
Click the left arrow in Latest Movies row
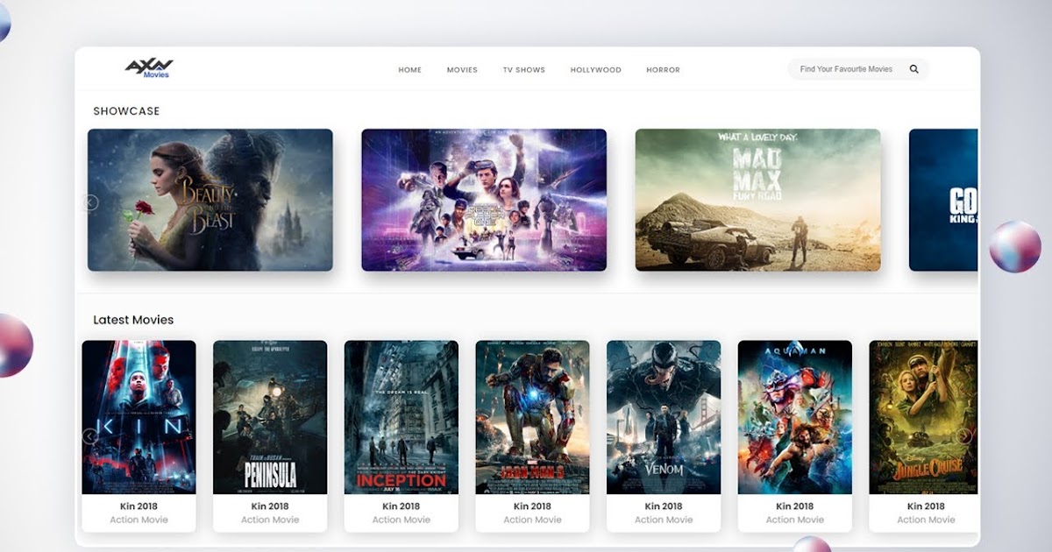click(x=90, y=435)
